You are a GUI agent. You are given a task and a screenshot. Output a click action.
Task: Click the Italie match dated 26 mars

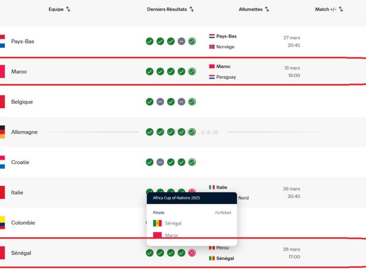(x=292, y=192)
